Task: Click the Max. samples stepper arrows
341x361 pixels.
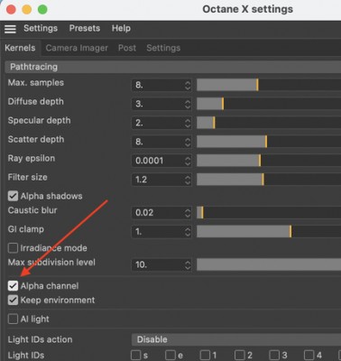Action: 188,85
